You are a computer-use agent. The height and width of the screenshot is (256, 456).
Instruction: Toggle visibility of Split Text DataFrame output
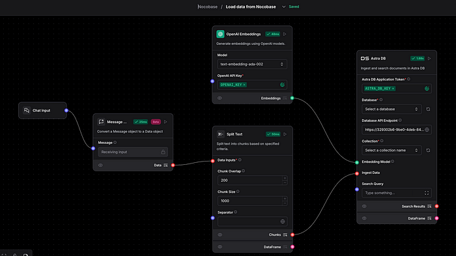pyautogui.click(x=220, y=247)
